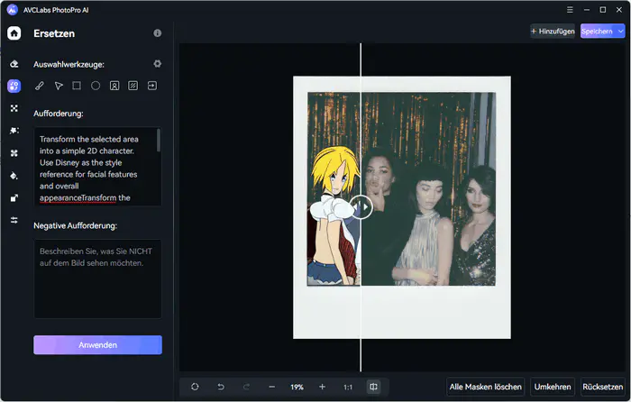631x402 pixels.
Task: Click the Negative Aufforderung text field
Action: (x=97, y=279)
